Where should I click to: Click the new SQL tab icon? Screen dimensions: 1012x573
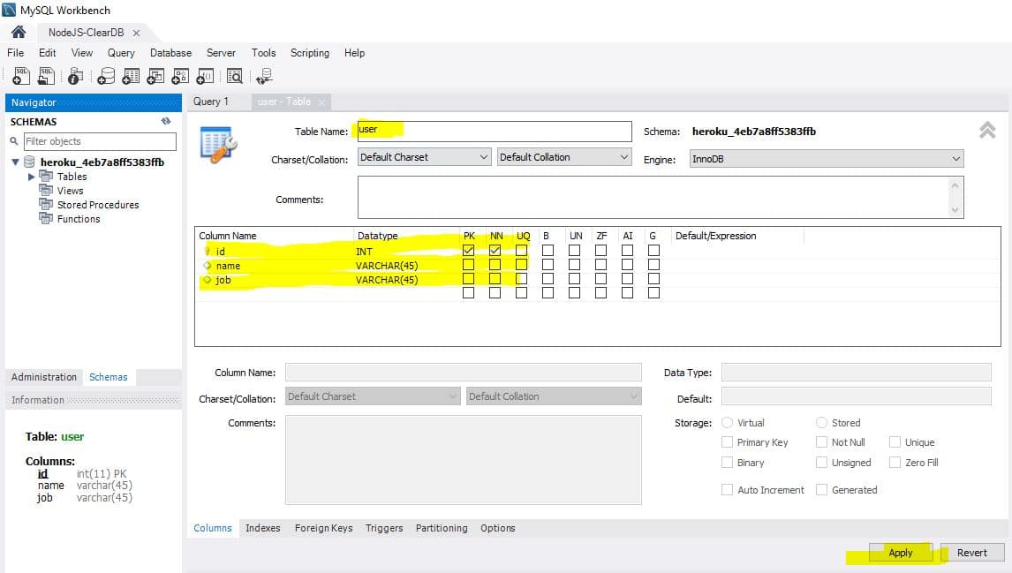click(21, 77)
